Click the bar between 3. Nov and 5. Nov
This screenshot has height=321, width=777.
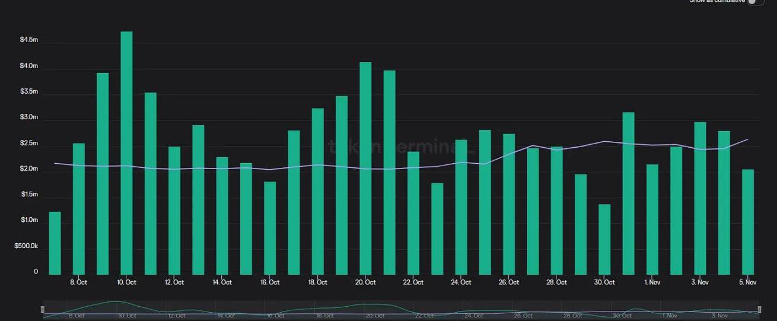coord(724,203)
